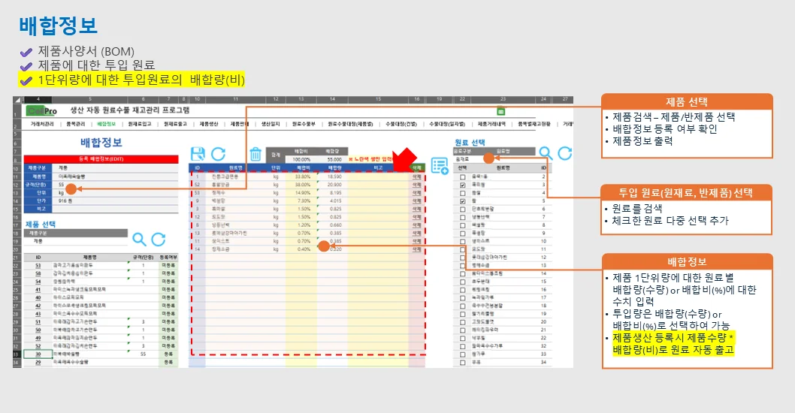Image resolution: width=795 pixels, height=413 pixels.
Task: Uncheck the checked ingredient with ID 3
Action: click(463, 184)
